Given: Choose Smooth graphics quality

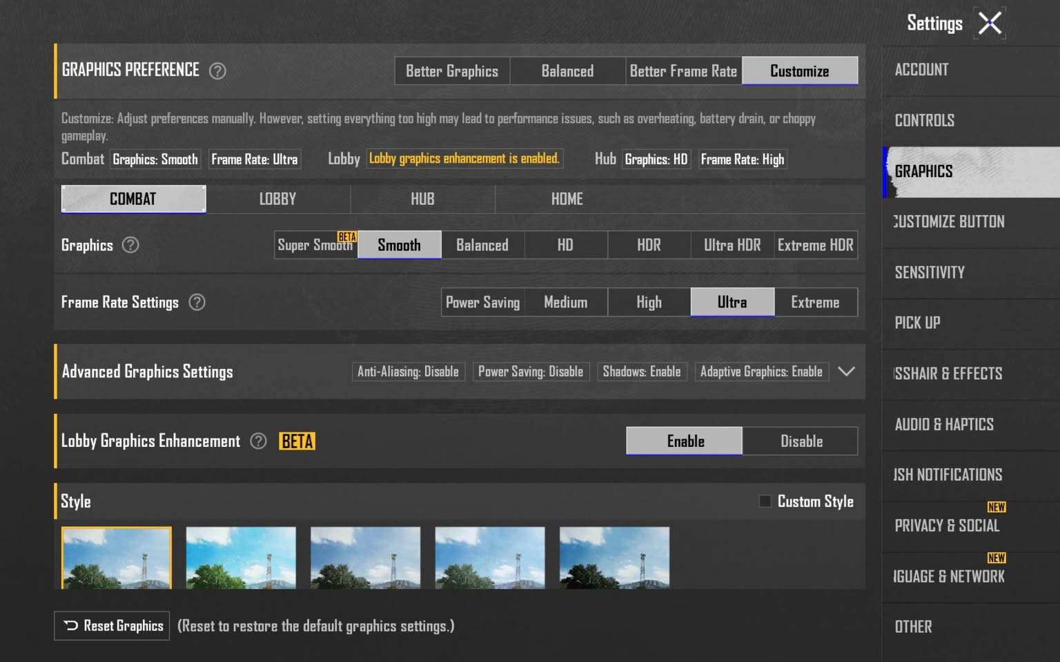Looking at the screenshot, I should pyautogui.click(x=400, y=245).
